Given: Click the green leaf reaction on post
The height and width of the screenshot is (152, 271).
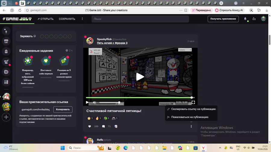Looking at the screenshot, I should 107,118.
